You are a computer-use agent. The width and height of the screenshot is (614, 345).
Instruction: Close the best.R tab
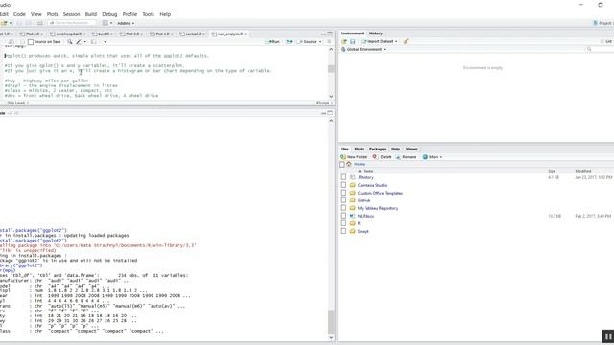click(111, 34)
